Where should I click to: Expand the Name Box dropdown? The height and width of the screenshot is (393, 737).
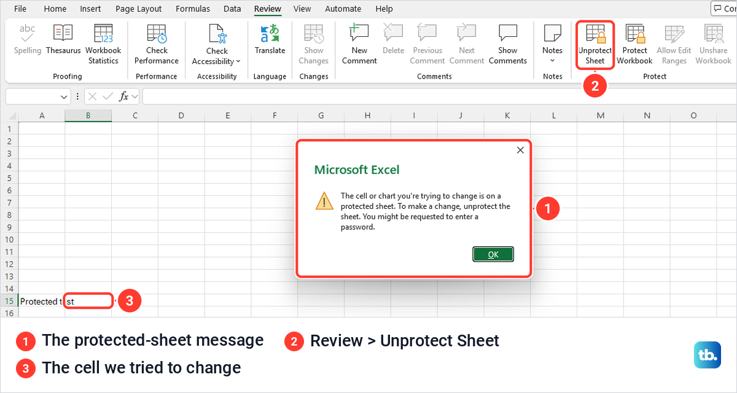pos(64,96)
